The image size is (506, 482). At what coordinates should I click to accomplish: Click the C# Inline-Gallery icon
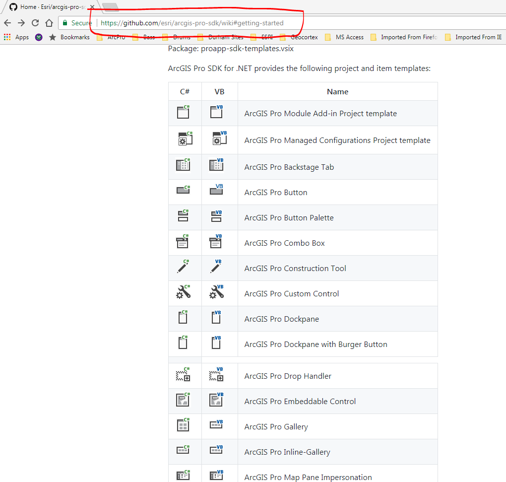[183, 449]
